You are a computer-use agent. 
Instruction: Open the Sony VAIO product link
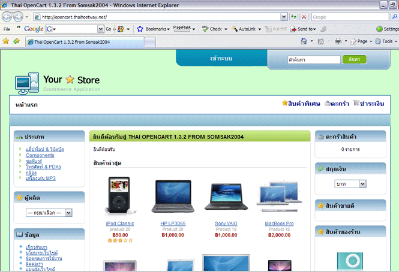(226, 223)
